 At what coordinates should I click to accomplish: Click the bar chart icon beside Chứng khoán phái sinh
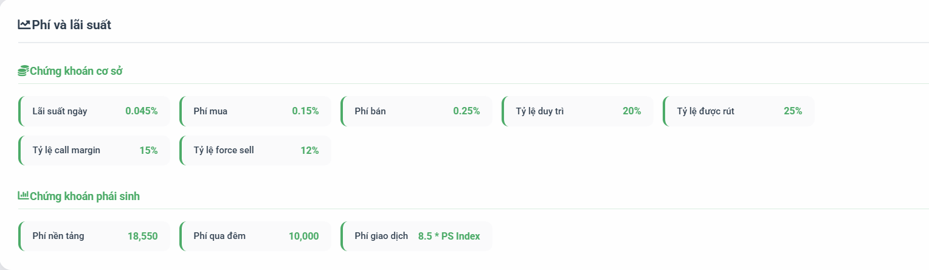(23, 196)
